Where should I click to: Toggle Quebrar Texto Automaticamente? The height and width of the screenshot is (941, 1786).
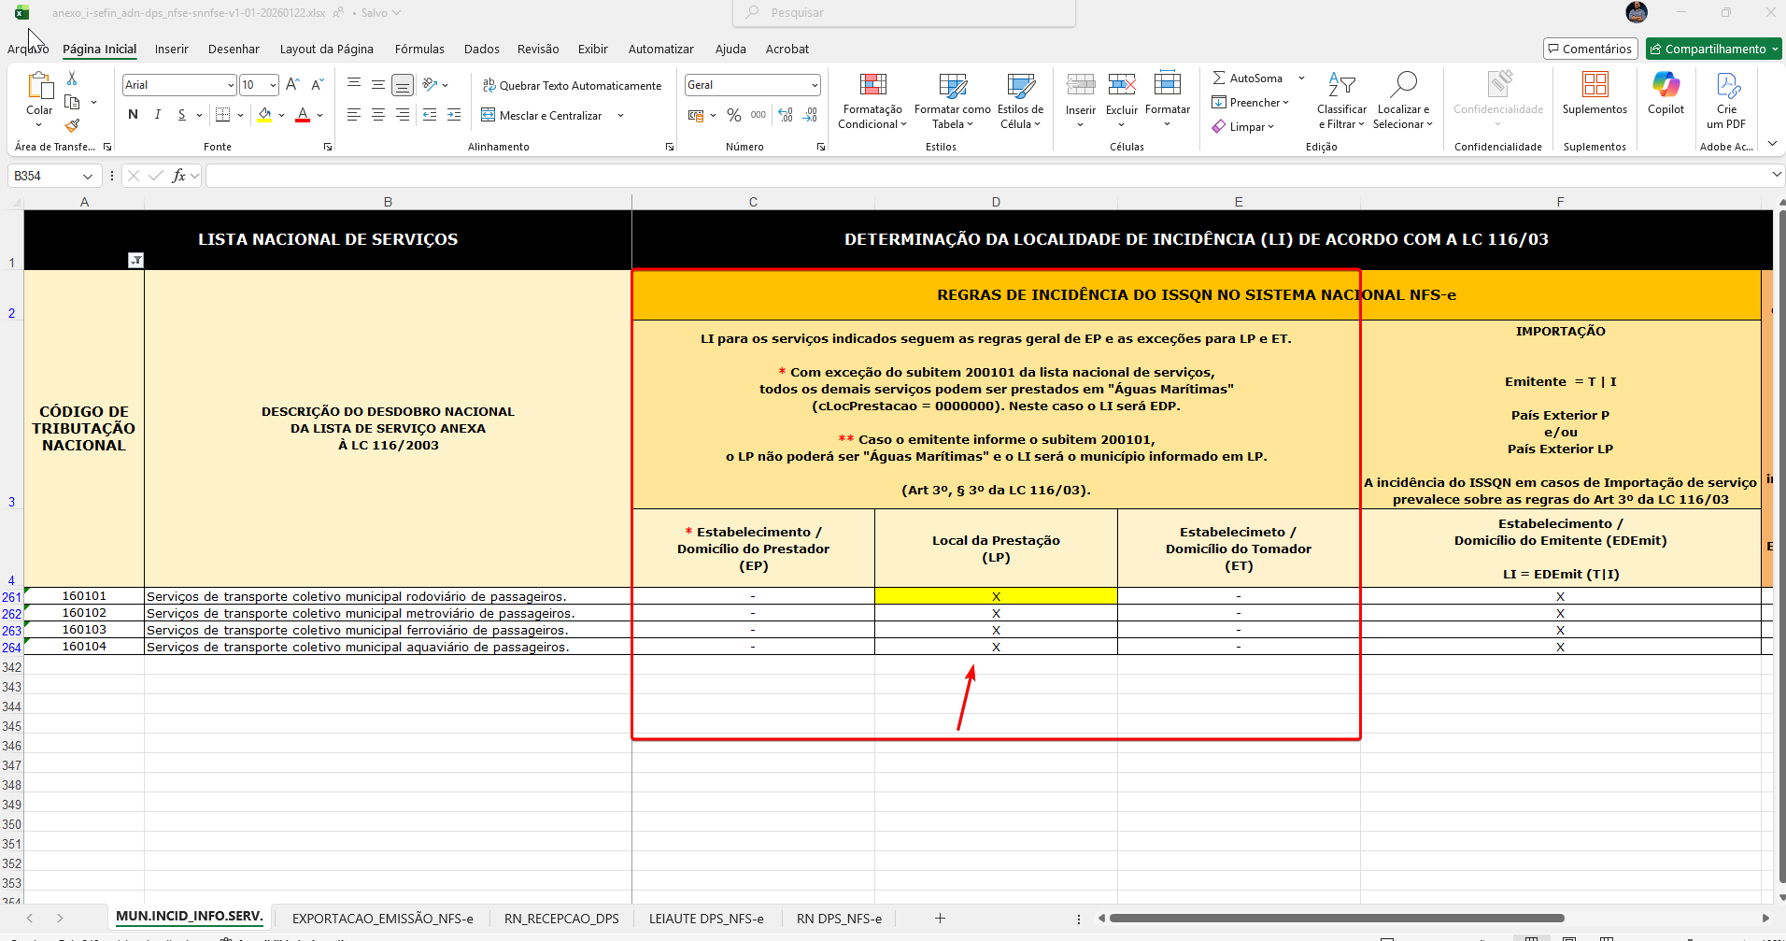coord(572,85)
